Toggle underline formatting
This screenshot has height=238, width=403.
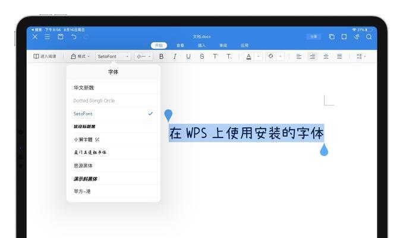pos(188,57)
